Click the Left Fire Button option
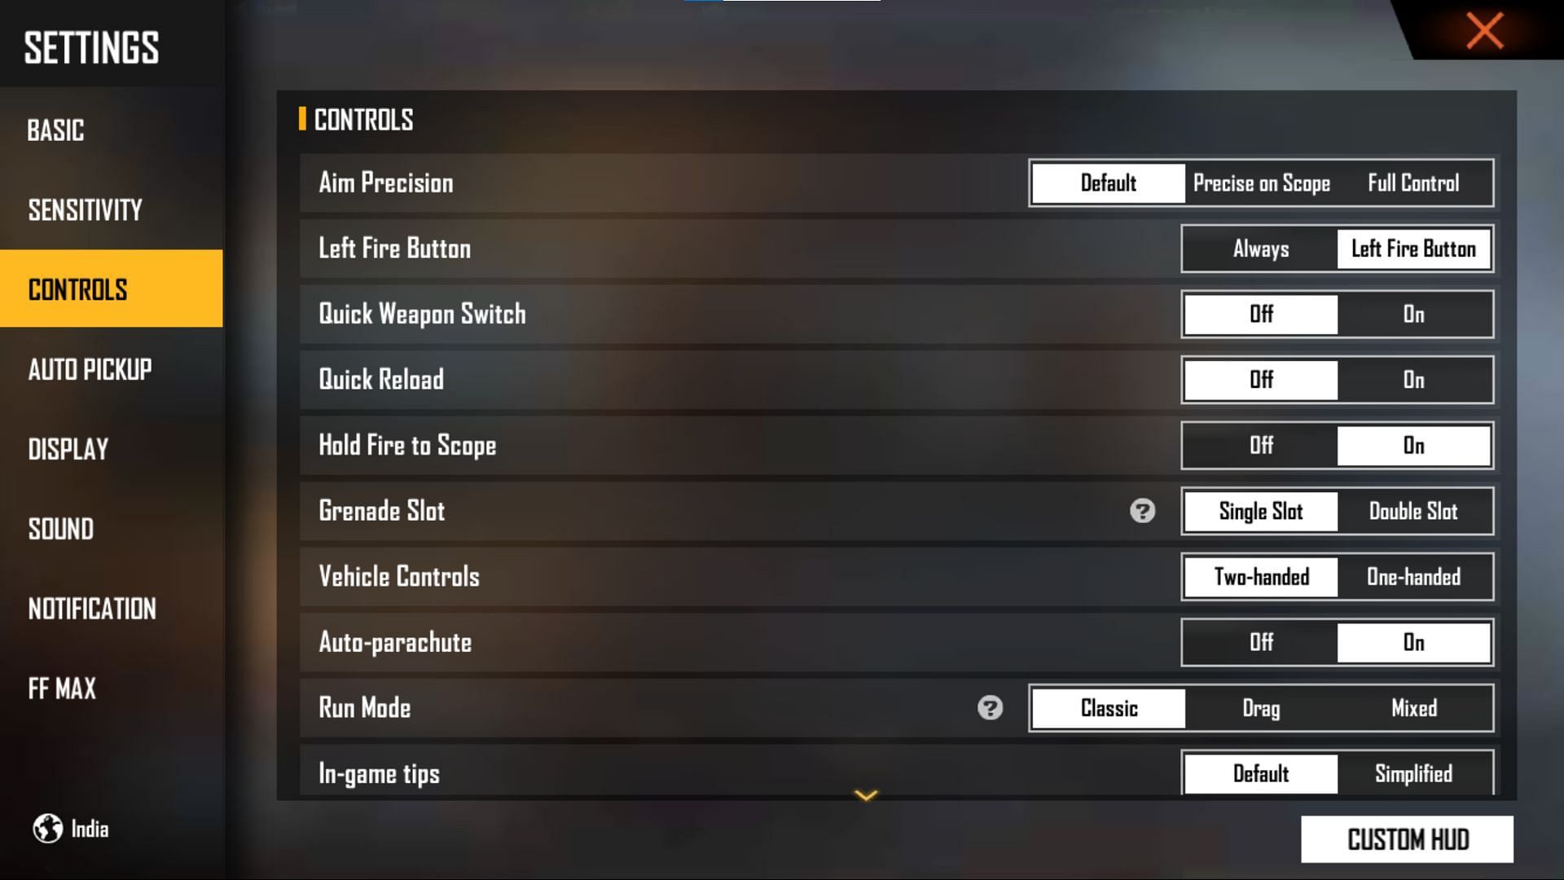The width and height of the screenshot is (1564, 880). [1413, 249]
